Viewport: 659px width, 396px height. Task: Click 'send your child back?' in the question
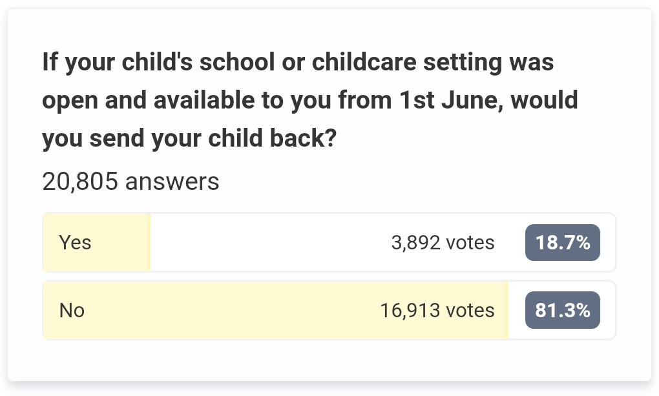click(x=213, y=138)
